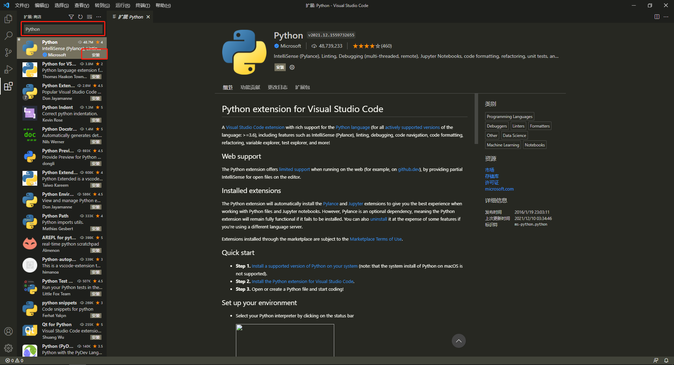This screenshot has height=365, width=674.
Task: Install Python for VSCode by Thomas Haakon
Action: [x=96, y=77]
